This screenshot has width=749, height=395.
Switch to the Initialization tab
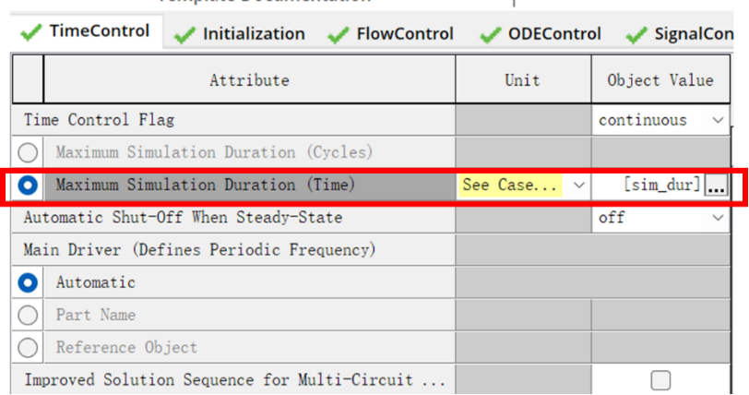click(x=254, y=34)
